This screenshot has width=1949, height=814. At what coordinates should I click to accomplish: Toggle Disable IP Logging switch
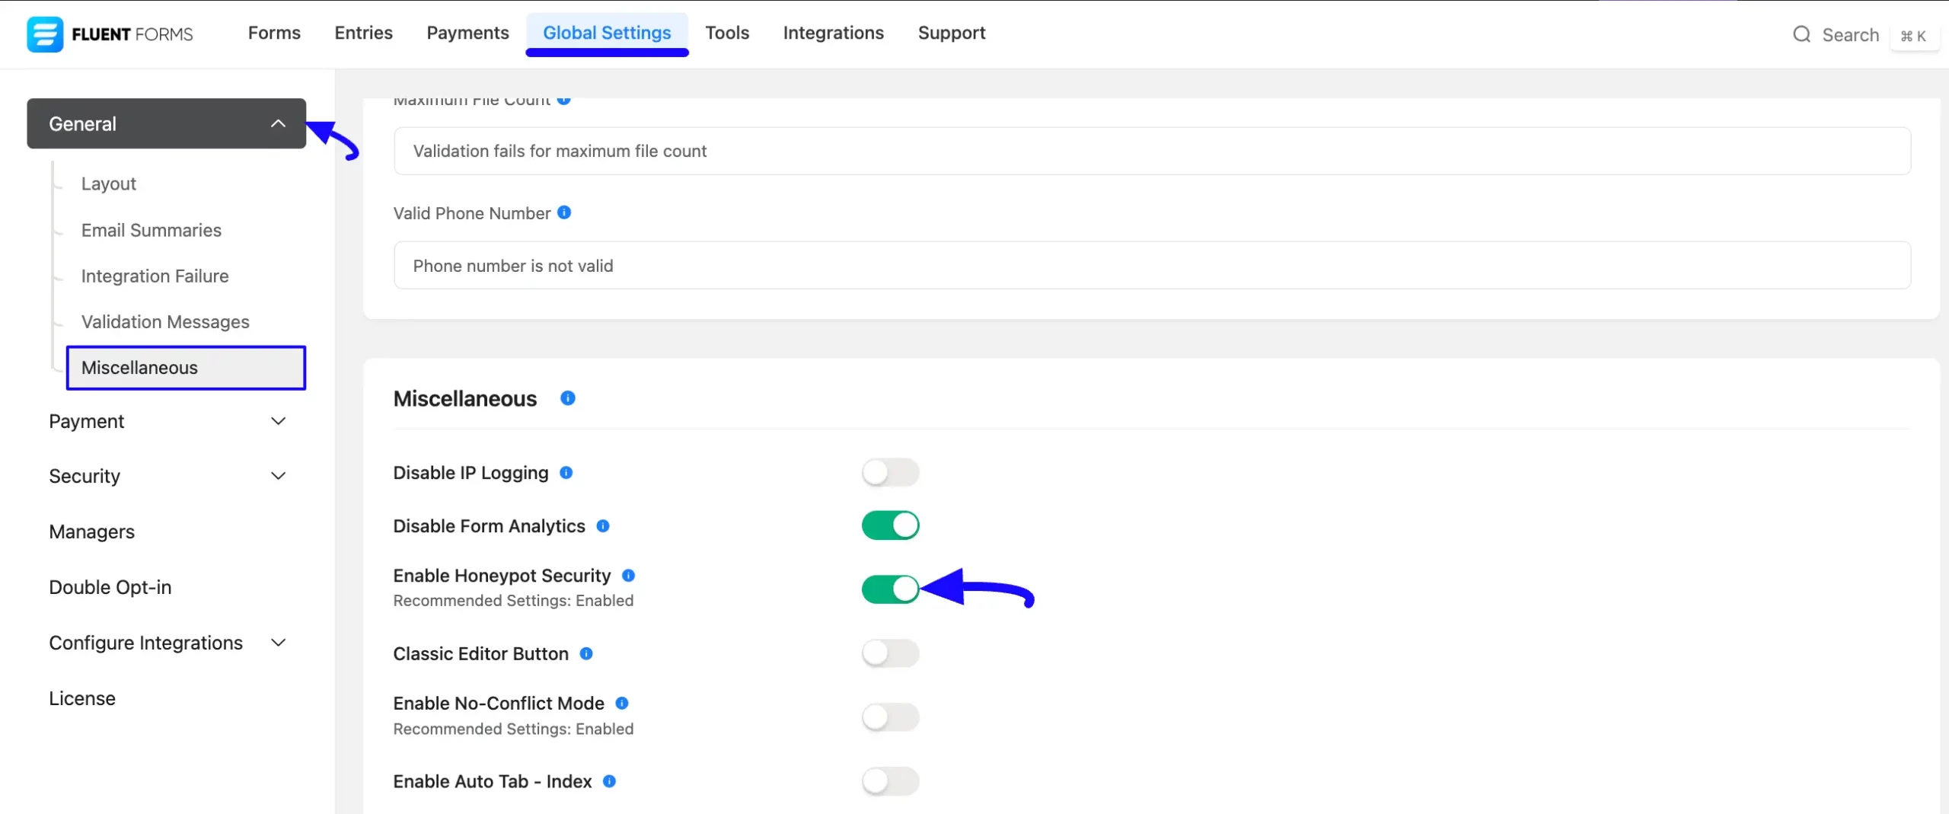point(890,472)
